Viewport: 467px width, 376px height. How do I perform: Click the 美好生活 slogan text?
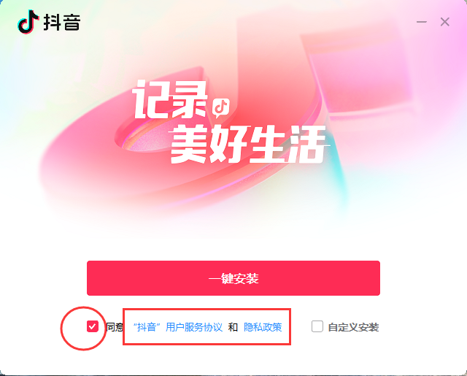click(248, 145)
